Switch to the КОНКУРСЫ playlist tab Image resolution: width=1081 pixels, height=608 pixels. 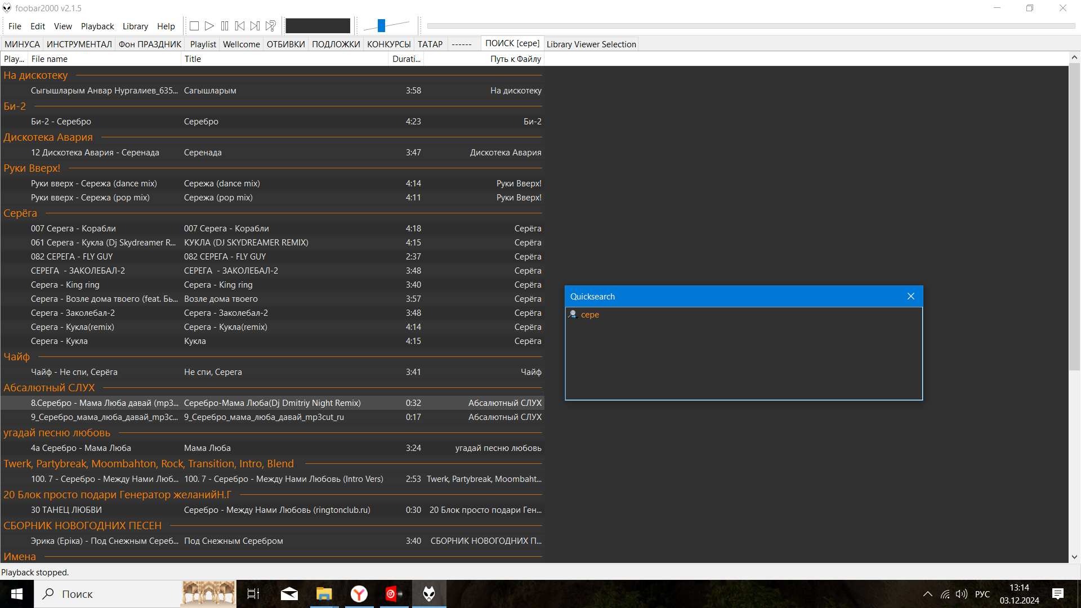pos(388,44)
